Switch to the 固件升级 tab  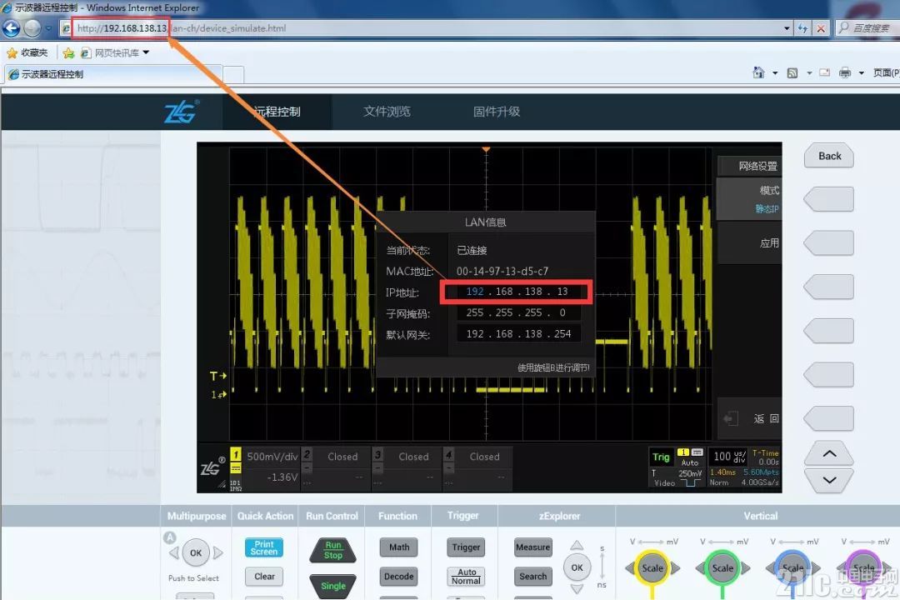pyautogui.click(x=497, y=112)
